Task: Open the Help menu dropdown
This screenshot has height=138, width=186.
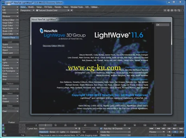Action: coord(10,13)
